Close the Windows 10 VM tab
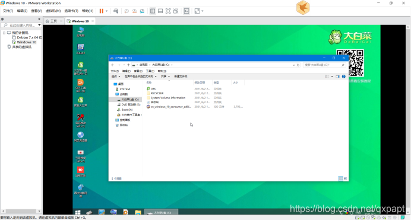Screen dimensions: 411x220 click(x=93, y=21)
